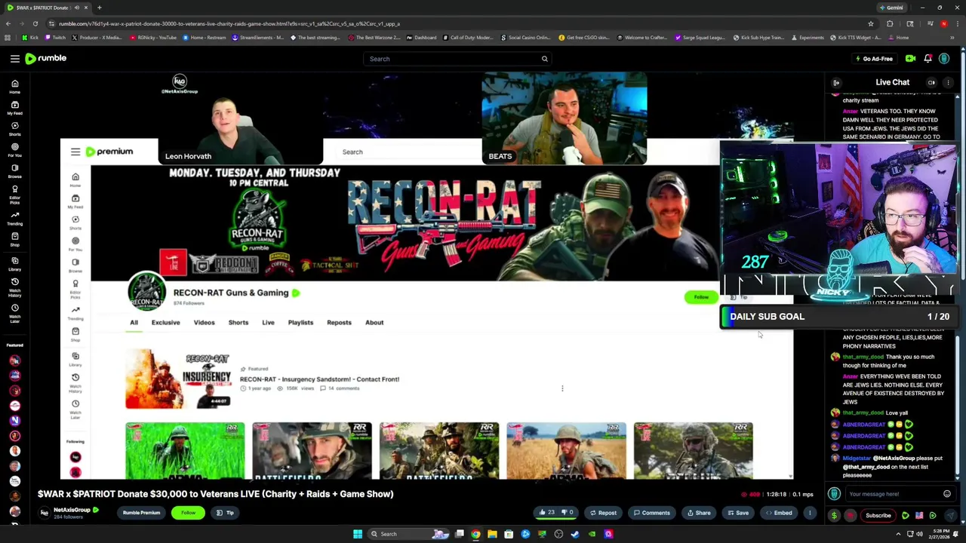Screen dimensions: 966x543
Task: Click the green Go Live camera icon
Action: (x=910, y=59)
